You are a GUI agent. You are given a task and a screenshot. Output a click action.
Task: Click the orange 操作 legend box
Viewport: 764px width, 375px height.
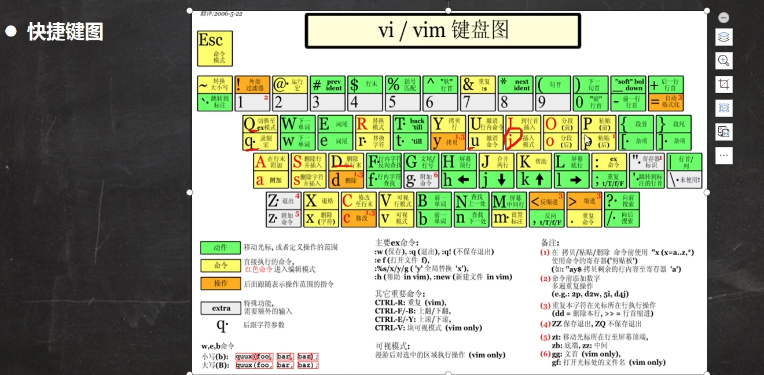click(x=220, y=284)
